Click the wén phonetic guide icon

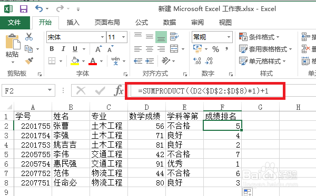pos(115,61)
